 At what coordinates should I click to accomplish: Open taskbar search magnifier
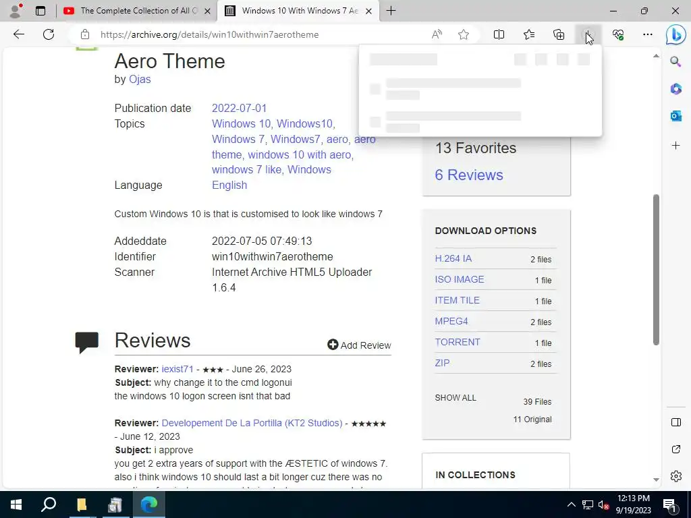click(49, 505)
